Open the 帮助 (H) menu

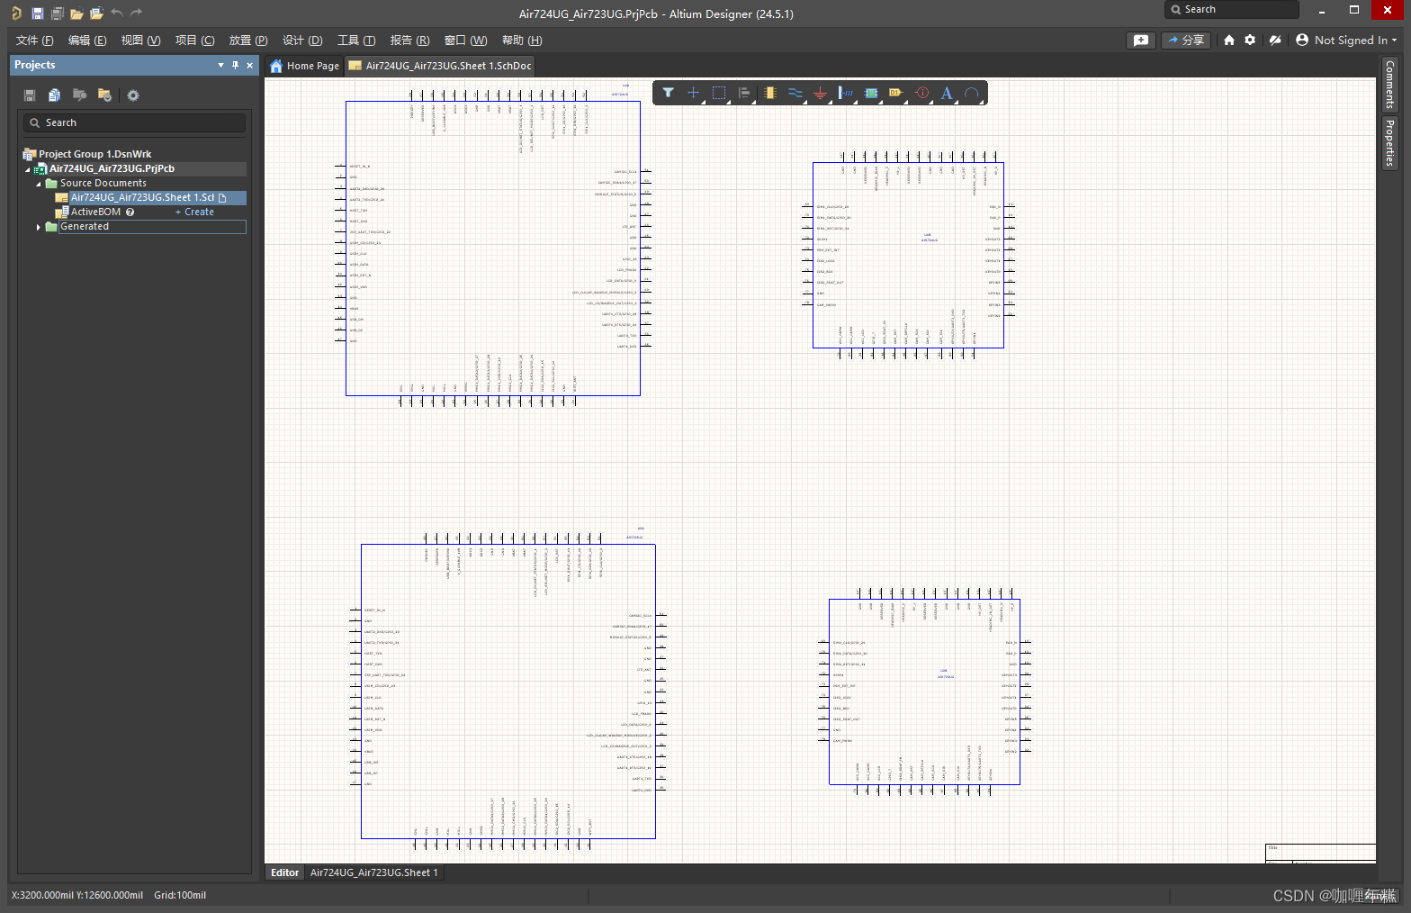(522, 41)
